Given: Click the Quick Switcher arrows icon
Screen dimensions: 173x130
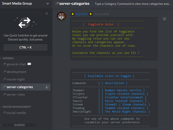Looking at the screenshot, I should point(24,23).
